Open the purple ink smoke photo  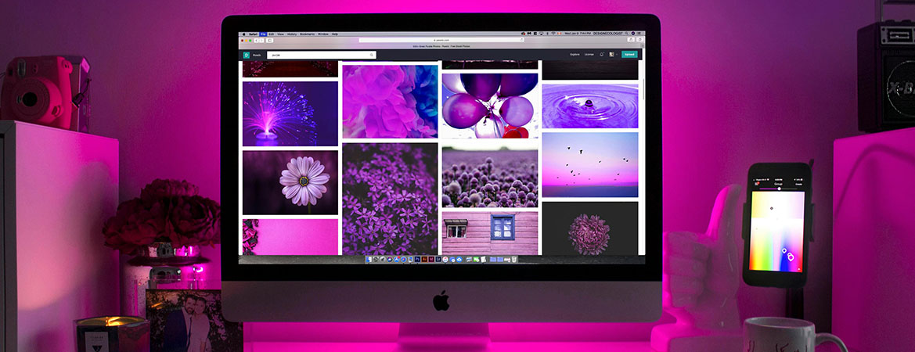(x=390, y=102)
